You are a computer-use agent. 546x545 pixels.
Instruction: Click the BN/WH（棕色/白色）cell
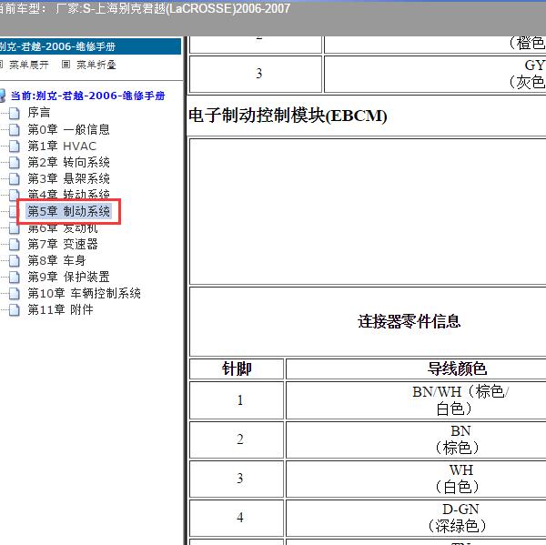tap(460, 400)
